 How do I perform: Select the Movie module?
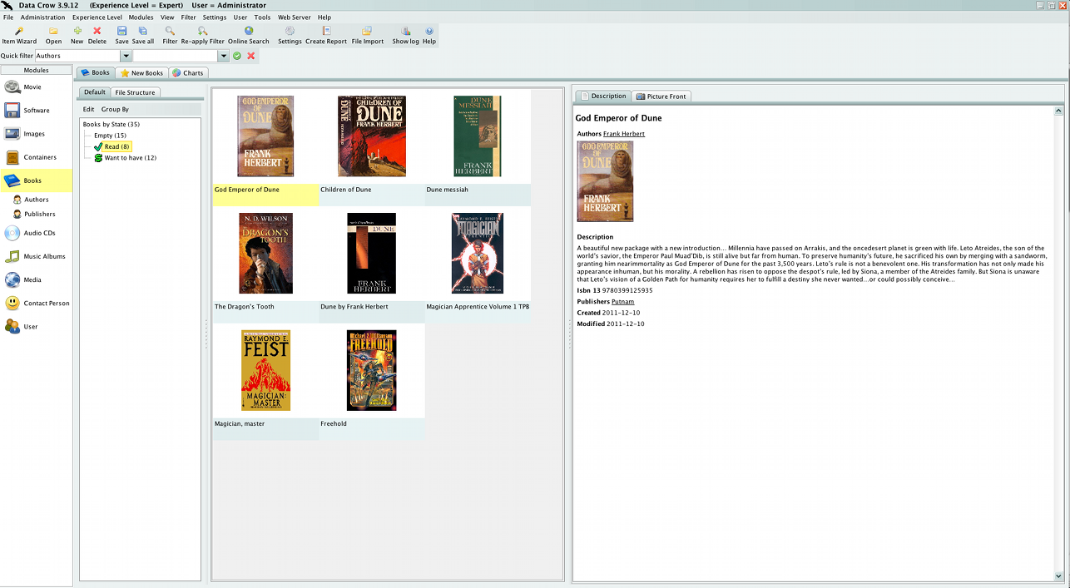(36, 87)
